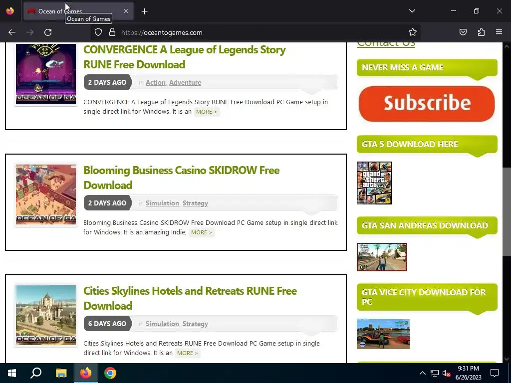511x383 pixels.
Task: Click MORE on Blooming Business post
Action: coord(202,232)
